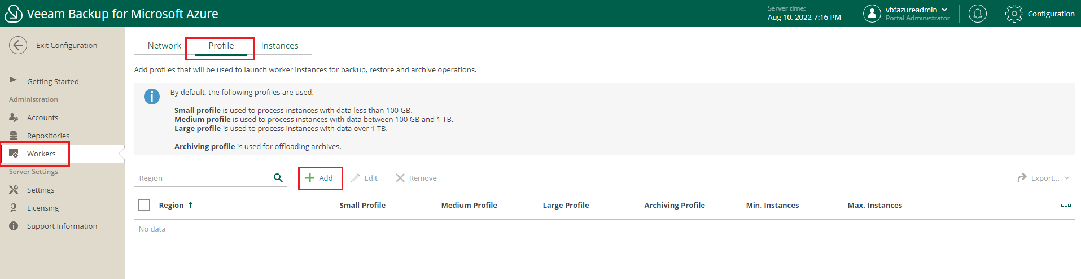Switch to the Network tab

click(x=164, y=45)
